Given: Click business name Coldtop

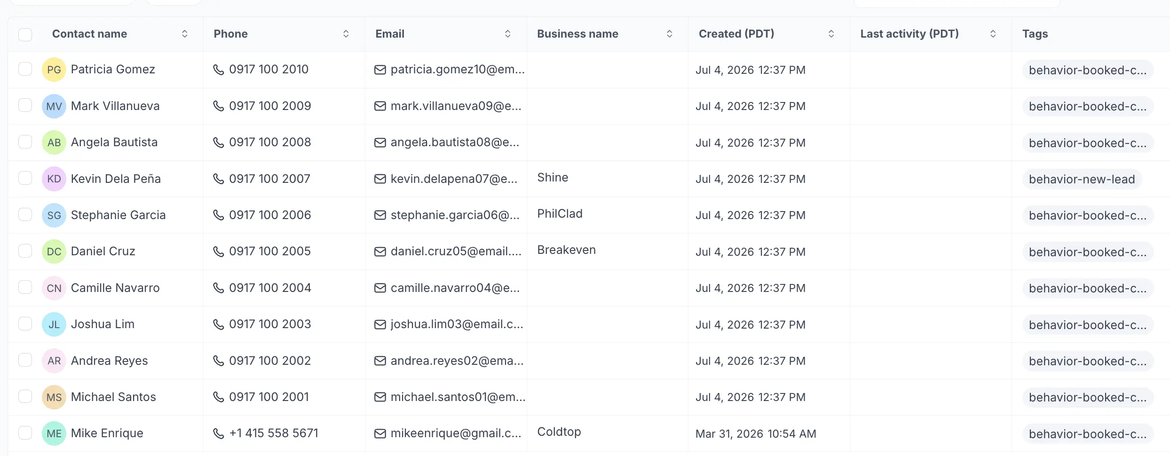Looking at the screenshot, I should point(559,432).
